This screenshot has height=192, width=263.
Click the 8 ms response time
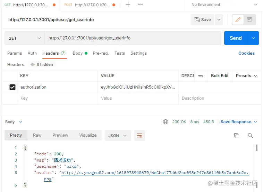pyautogui.click(x=195, y=122)
